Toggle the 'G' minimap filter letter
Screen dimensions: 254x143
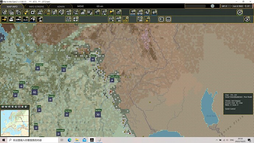16,107
